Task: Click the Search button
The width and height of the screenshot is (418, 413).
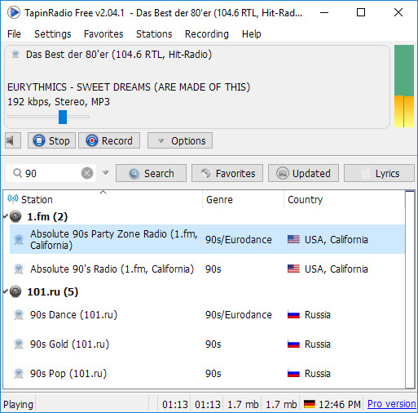Action: click(x=151, y=173)
